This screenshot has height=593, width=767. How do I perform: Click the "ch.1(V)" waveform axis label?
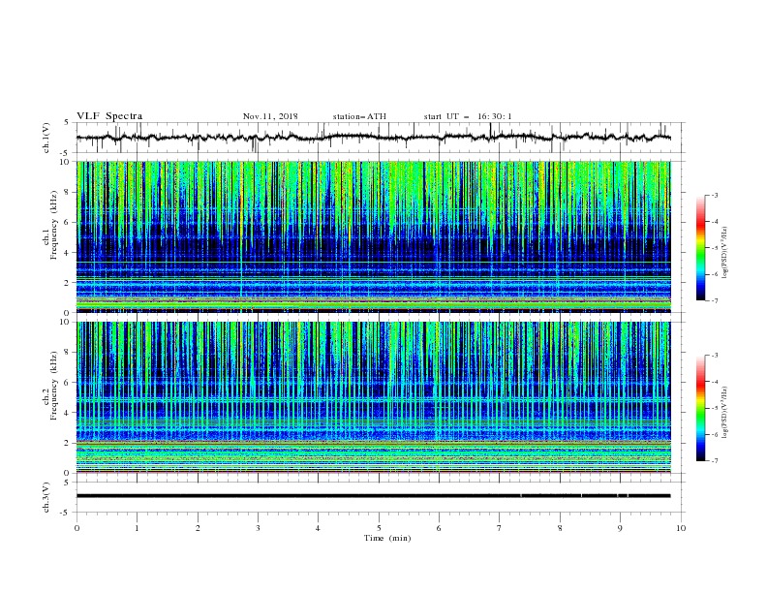[46, 138]
